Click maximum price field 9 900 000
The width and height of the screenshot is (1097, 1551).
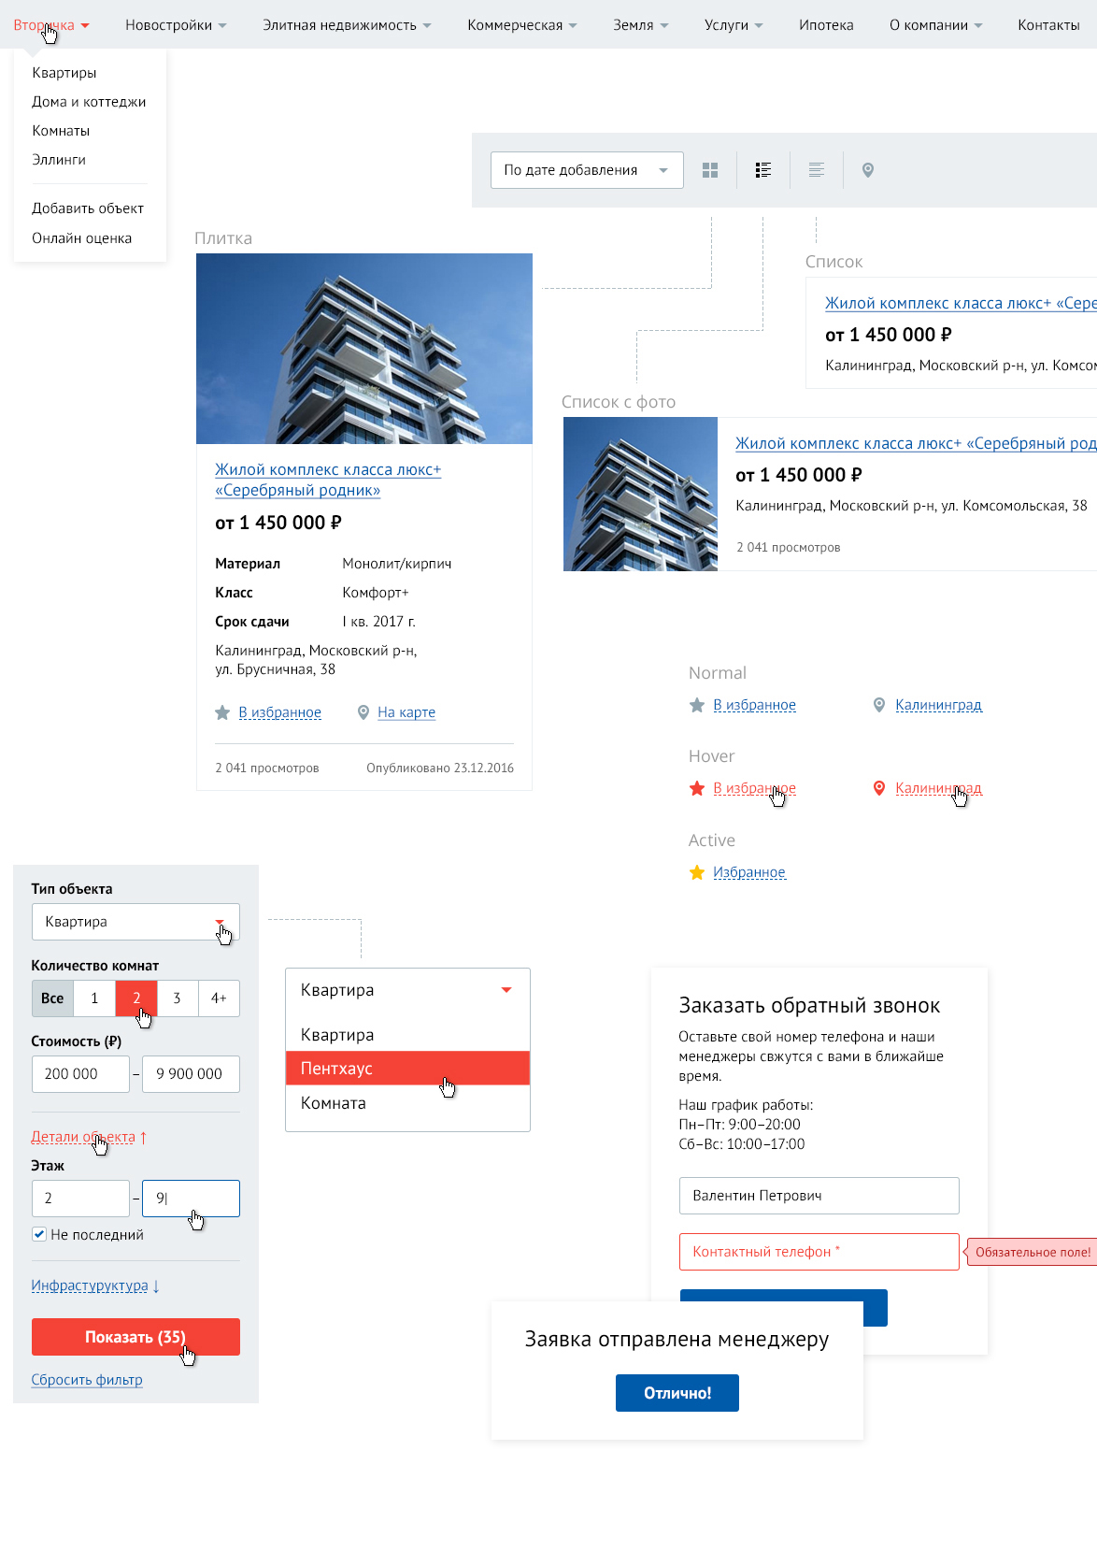coord(191,1074)
